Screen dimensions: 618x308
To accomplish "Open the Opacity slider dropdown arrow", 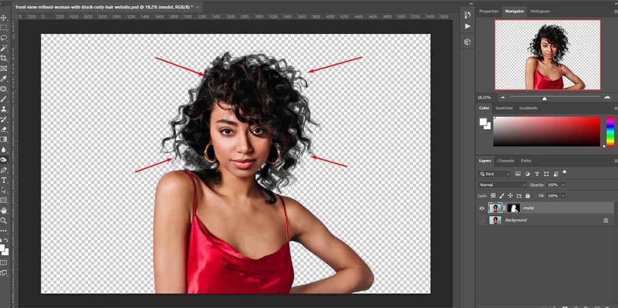I will pos(563,185).
